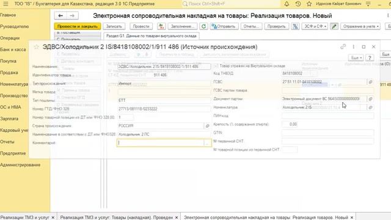The image size is (391, 220).
Task: Open the Администрирование section
Action: pos(20,164)
